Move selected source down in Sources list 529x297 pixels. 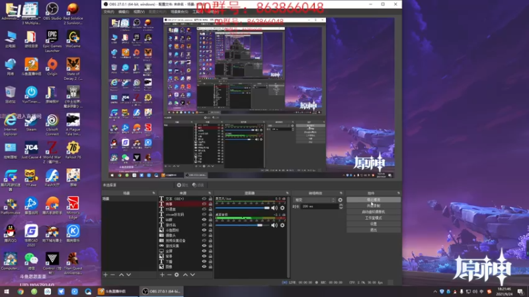click(x=192, y=275)
